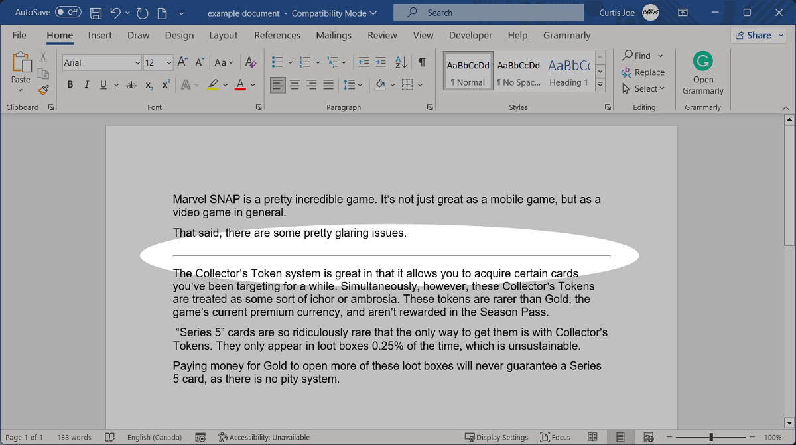The height and width of the screenshot is (445, 796).
Task: Increase font size with larger A icon
Action: click(183, 62)
